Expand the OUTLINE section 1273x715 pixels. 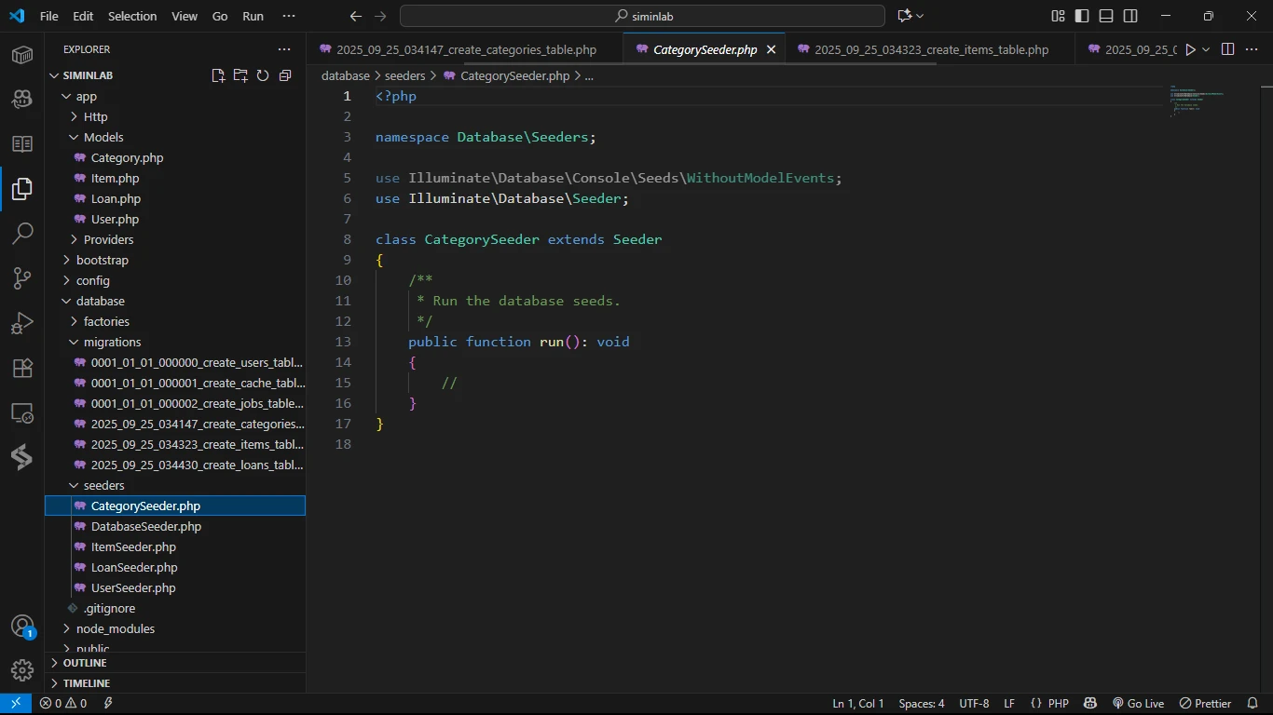coord(85,663)
